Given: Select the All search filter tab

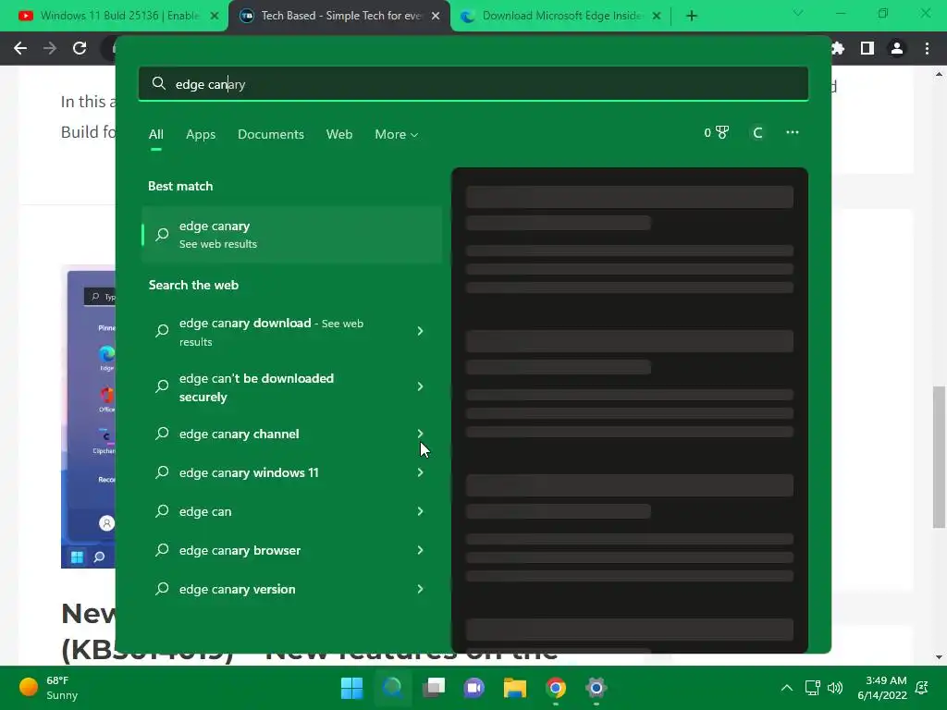Looking at the screenshot, I should pos(155,135).
